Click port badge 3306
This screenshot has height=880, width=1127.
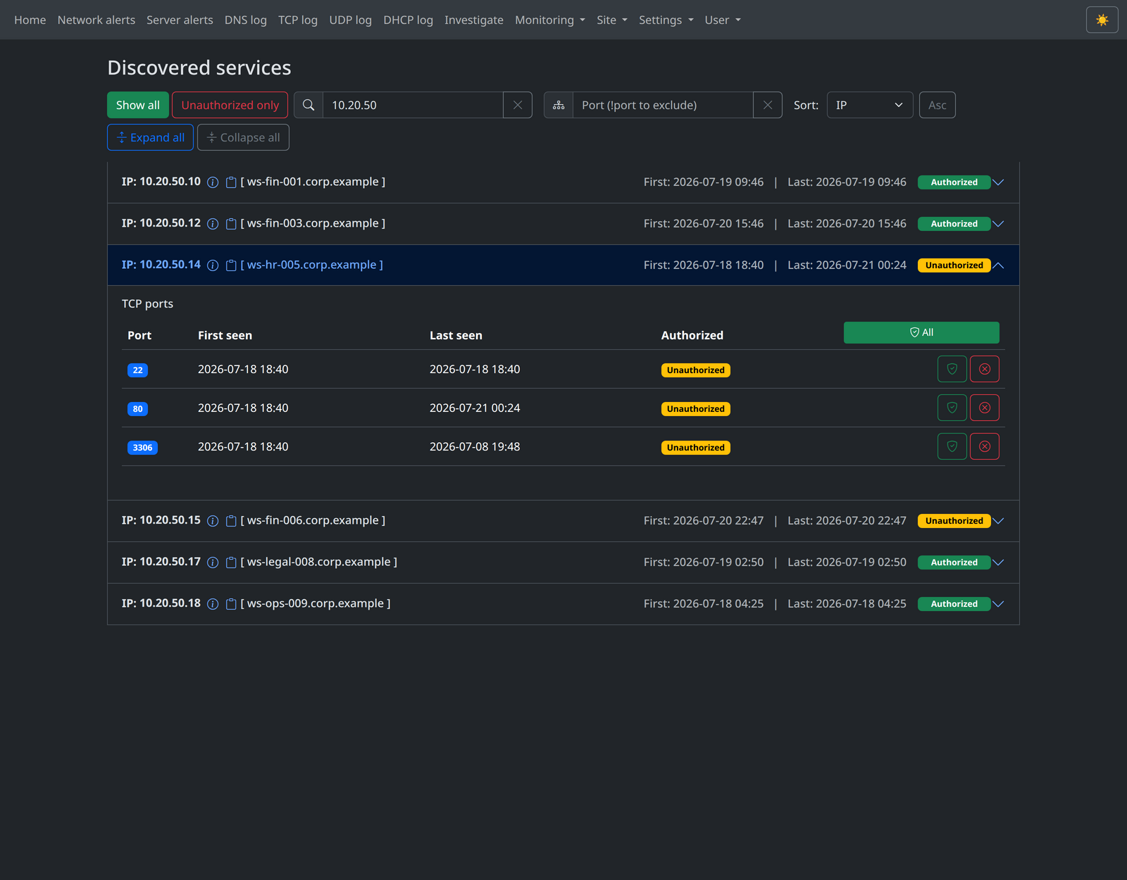coord(142,448)
